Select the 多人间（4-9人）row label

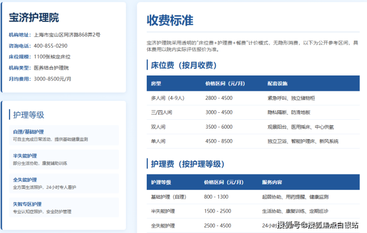pyautogui.click(x=168, y=98)
